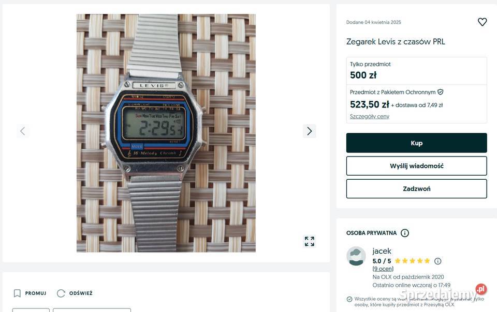The height and width of the screenshot is (312, 497).
Task: Click the info icon beside Osoba prywatna
Action: click(x=405, y=233)
